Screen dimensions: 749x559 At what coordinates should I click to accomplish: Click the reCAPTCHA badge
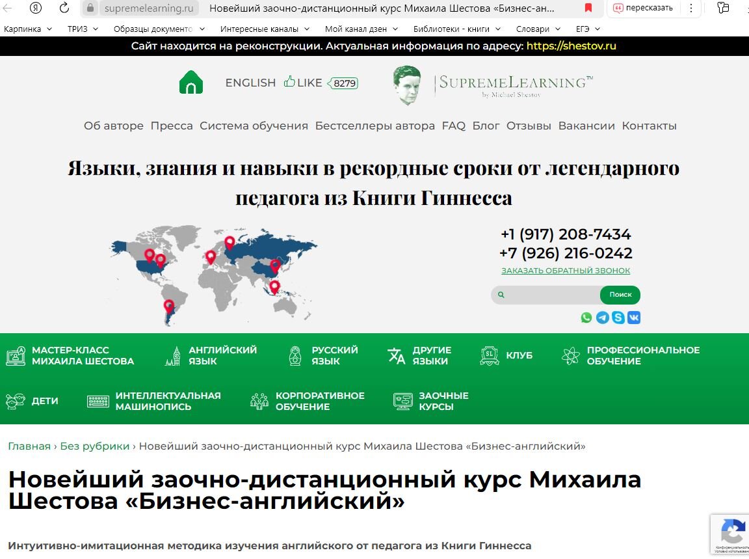point(730,534)
